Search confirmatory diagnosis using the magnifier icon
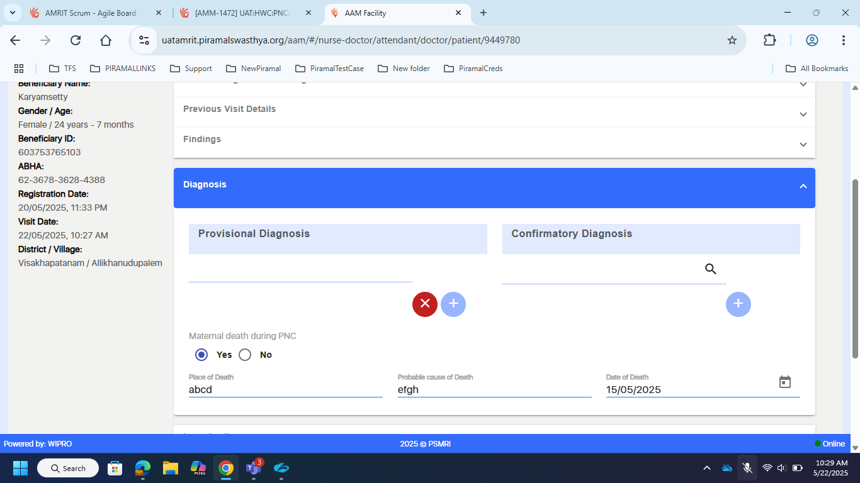 point(711,269)
